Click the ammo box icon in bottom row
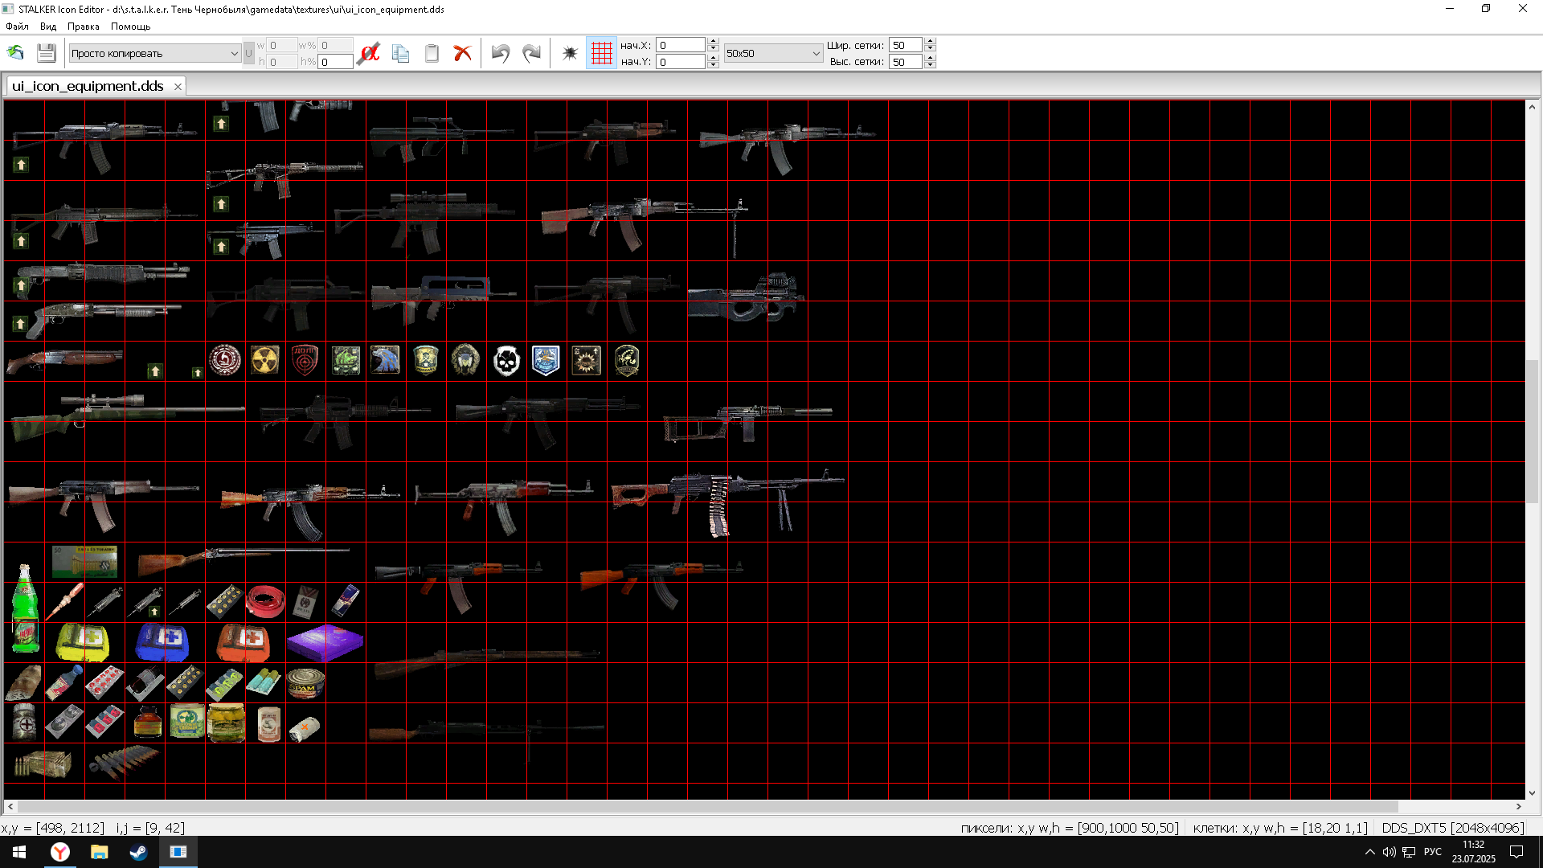The width and height of the screenshot is (1543, 868). (43, 764)
